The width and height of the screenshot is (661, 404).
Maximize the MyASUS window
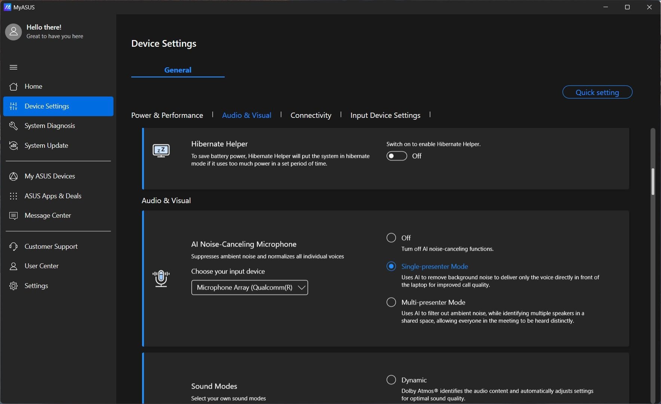point(627,7)
